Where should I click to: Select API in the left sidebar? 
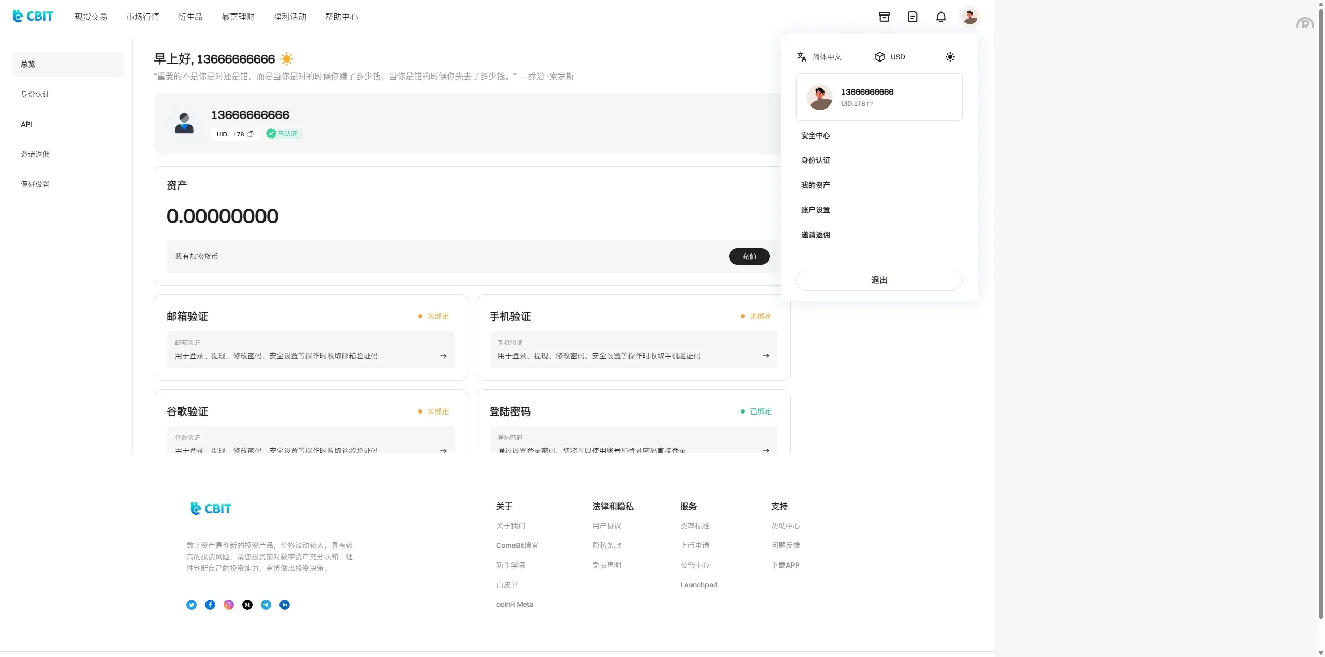pos(26,124)
